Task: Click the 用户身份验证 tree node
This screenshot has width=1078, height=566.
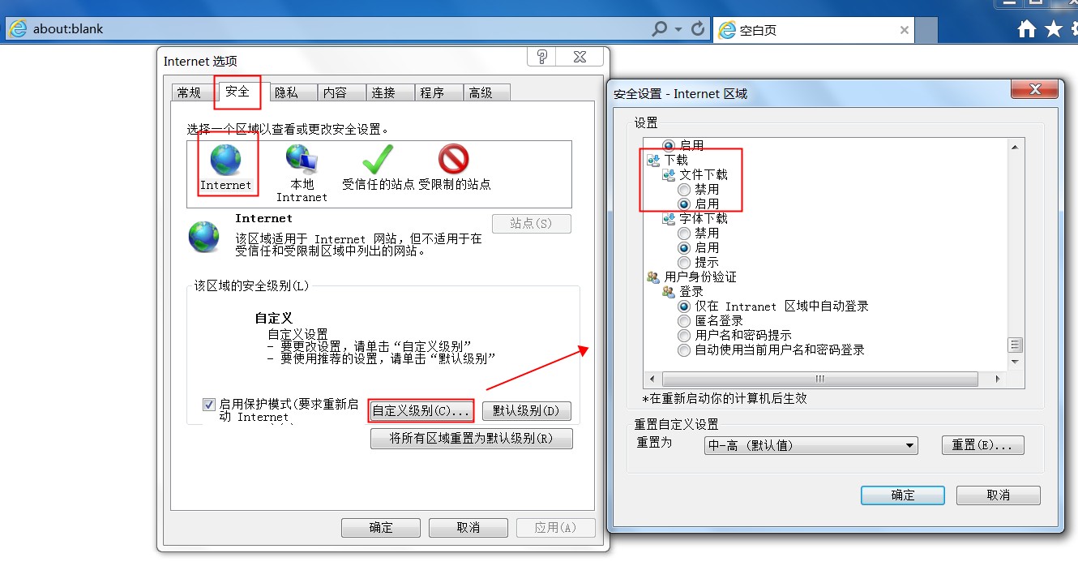Action: [x=691, y=277]
